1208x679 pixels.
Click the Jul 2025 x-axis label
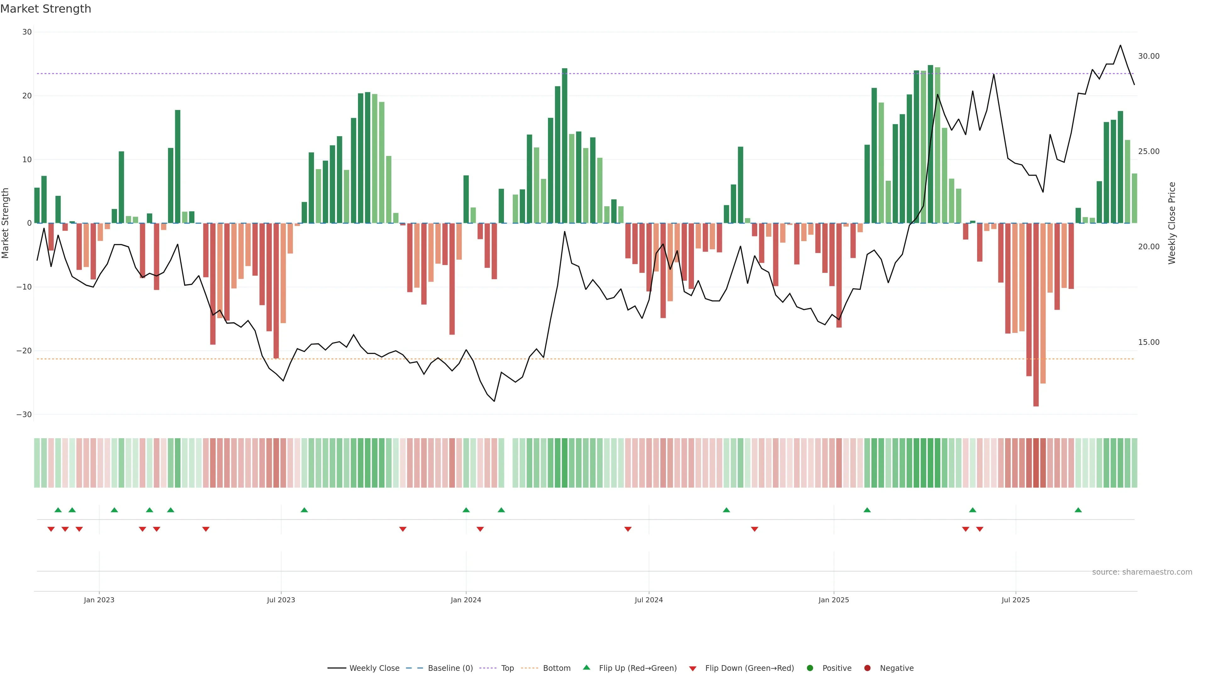(x=1015, y=600)
